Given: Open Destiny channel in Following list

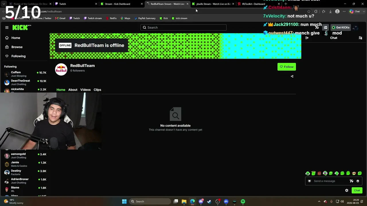Looking at the screenshot, I should pyautogui.click(x=25, y=173).
